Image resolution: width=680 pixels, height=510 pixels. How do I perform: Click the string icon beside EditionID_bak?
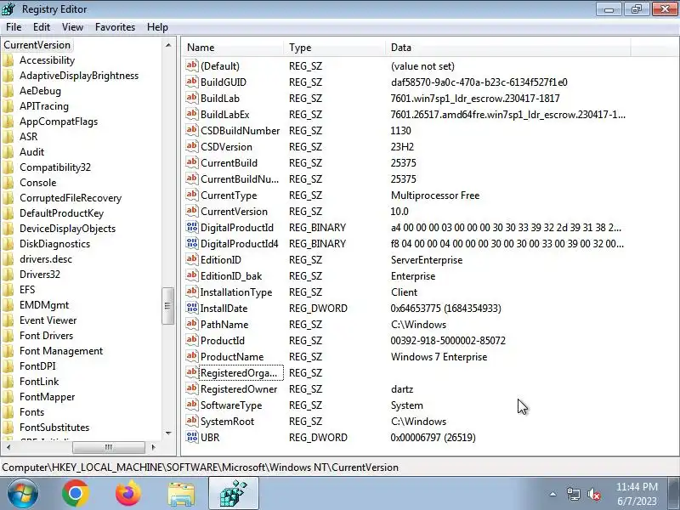coord(192,275)
